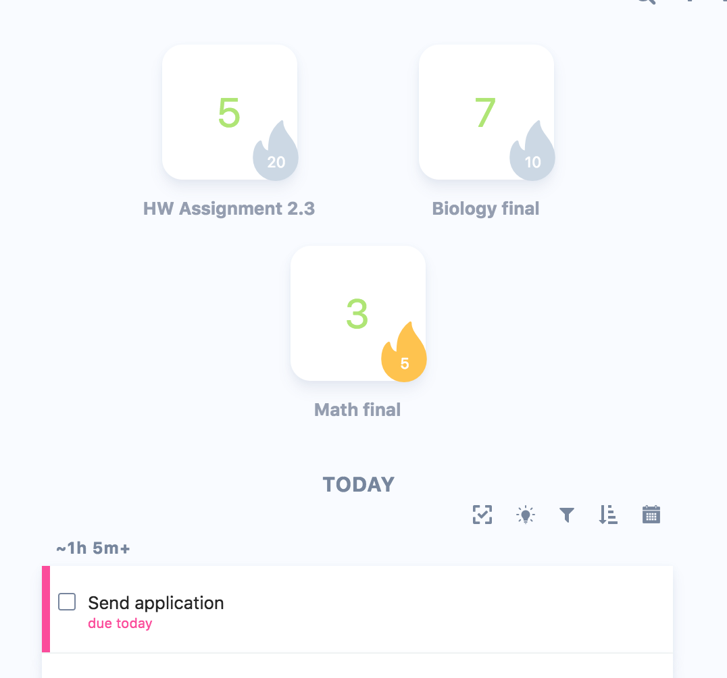Click the pink due today label
The height and width of the screenshot is (678, 727).
(x=120, y=623)
